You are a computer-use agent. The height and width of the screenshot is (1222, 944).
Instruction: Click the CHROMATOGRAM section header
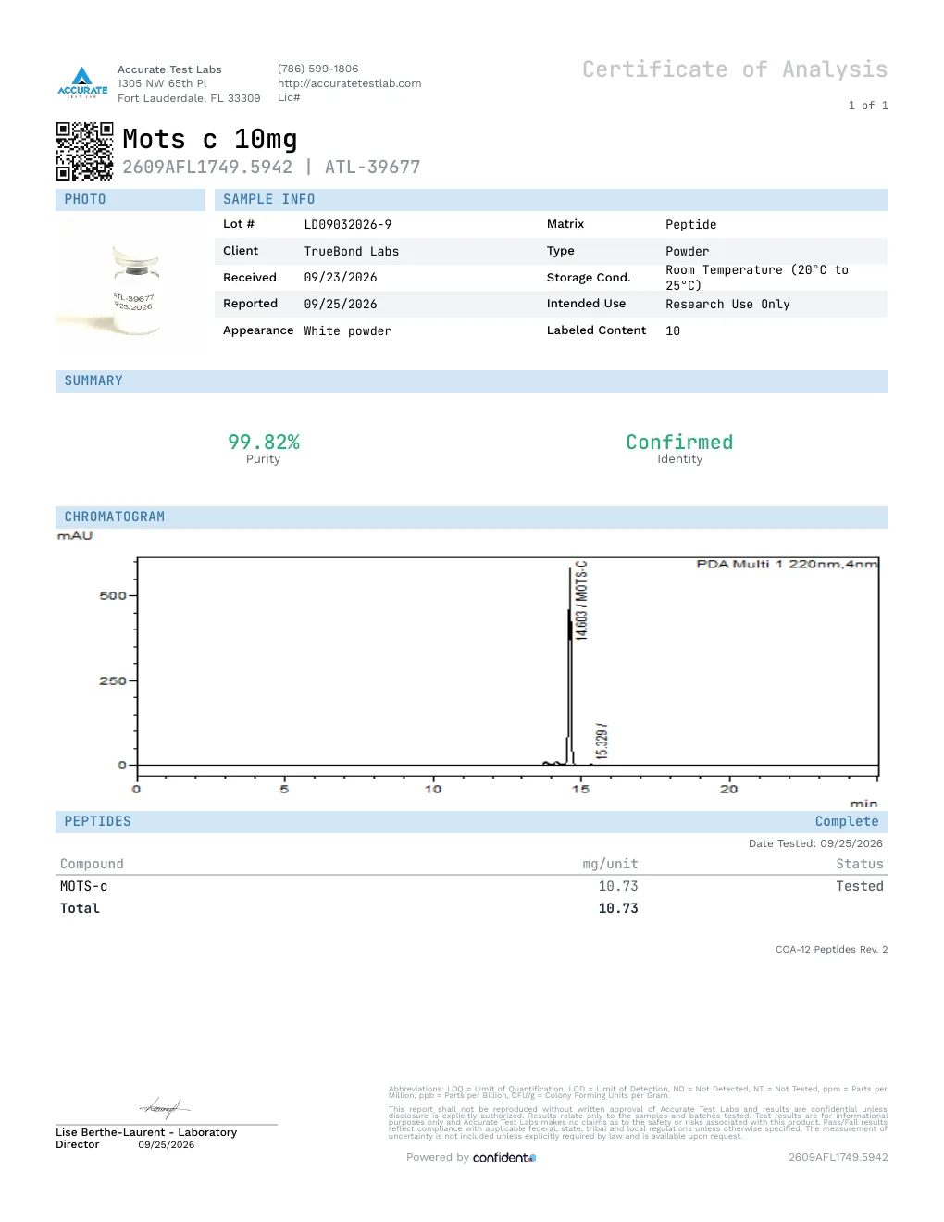tap(472, 517)
